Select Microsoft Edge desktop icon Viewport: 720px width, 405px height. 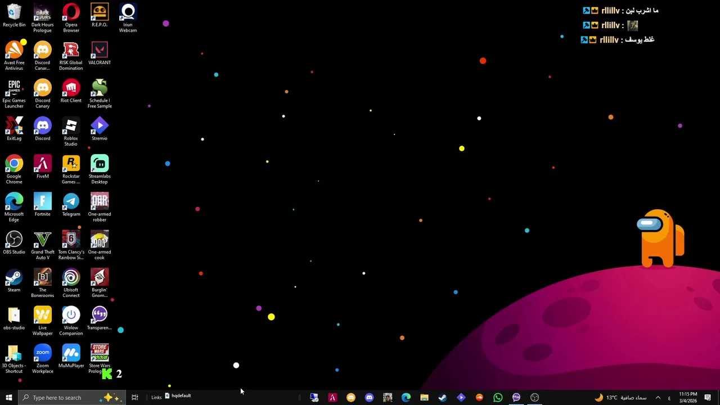pos(14,208)
